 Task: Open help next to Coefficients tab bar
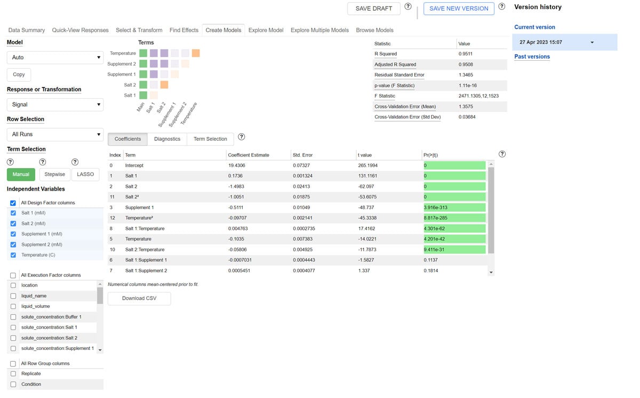point(242,136)
